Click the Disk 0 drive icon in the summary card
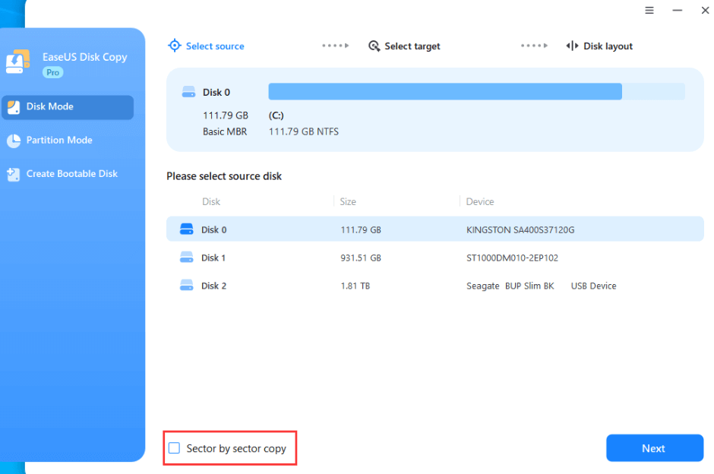Viewport: 714px width, 474px height. click(x=188, y=92)
